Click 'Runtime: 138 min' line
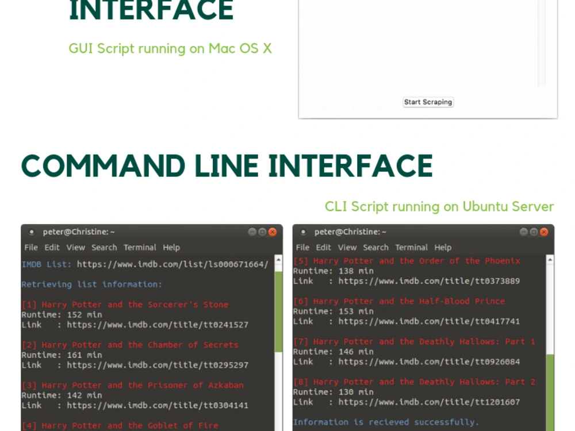The image size is (575, 431). (333, 271)
